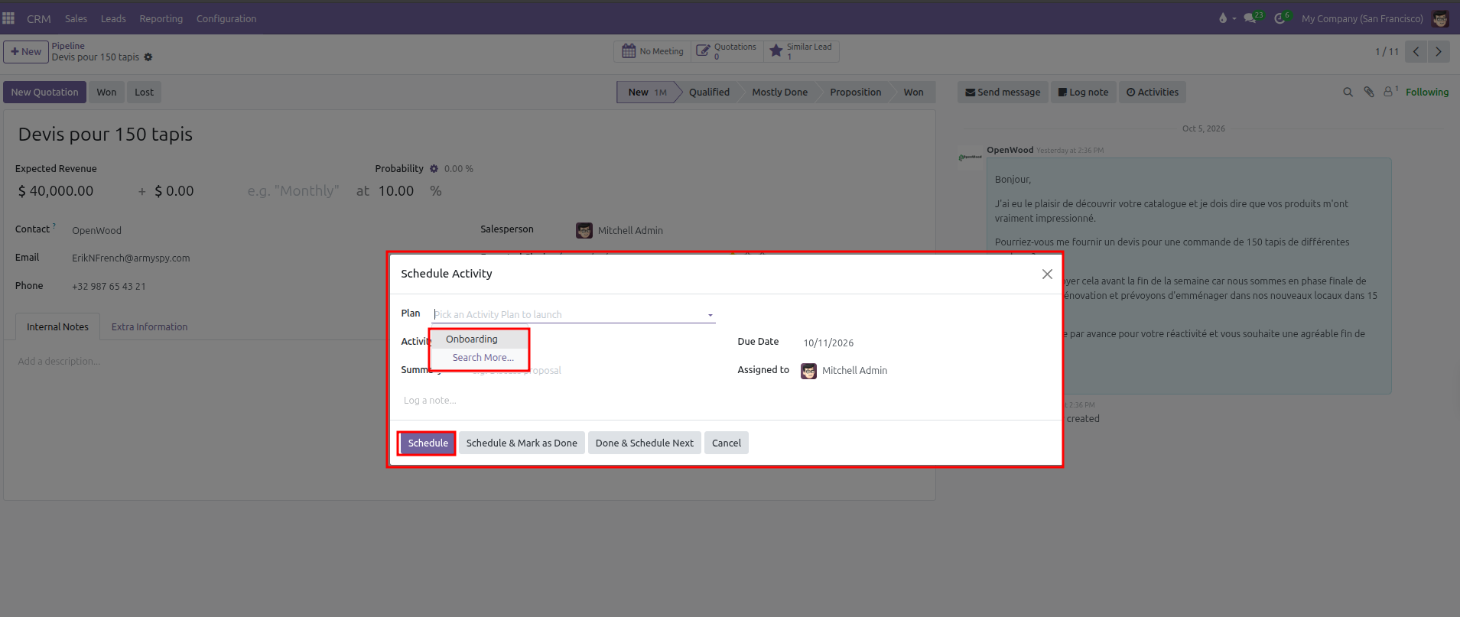Switch to the Internal Notes tab

tap(57, 326)
